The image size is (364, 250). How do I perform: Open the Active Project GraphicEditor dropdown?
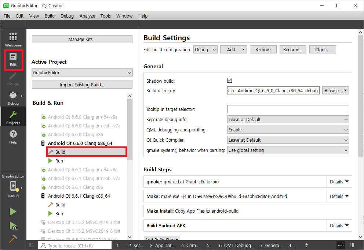tap(82, 73)
